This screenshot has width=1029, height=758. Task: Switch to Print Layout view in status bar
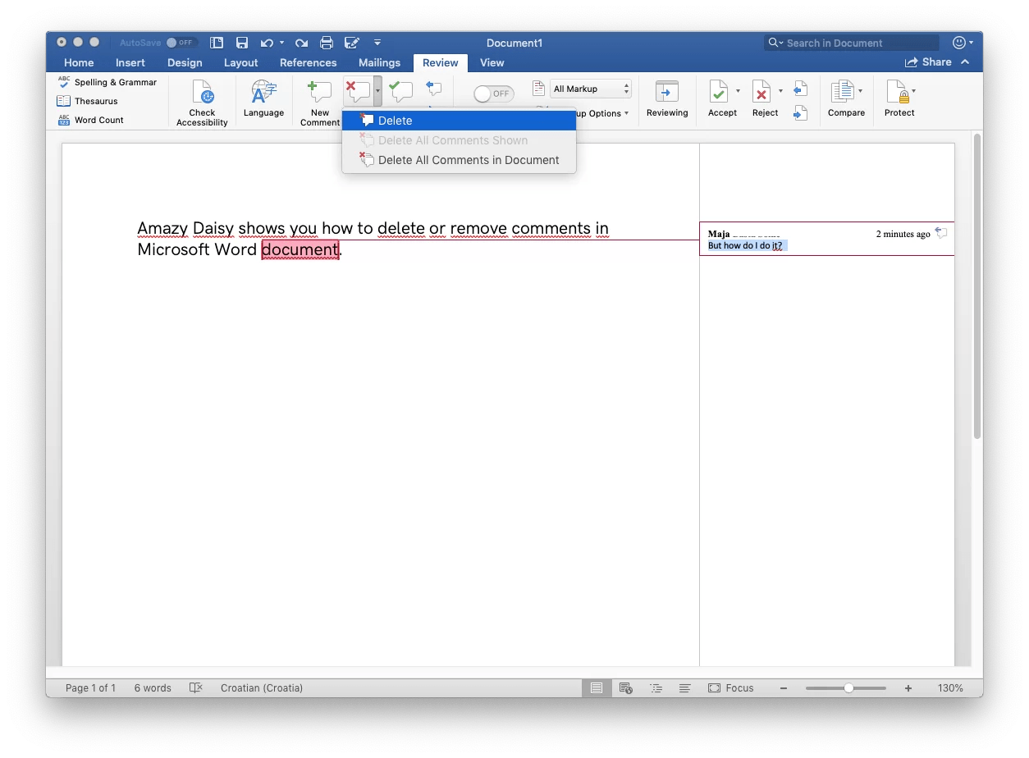click(x=597, y=687)
